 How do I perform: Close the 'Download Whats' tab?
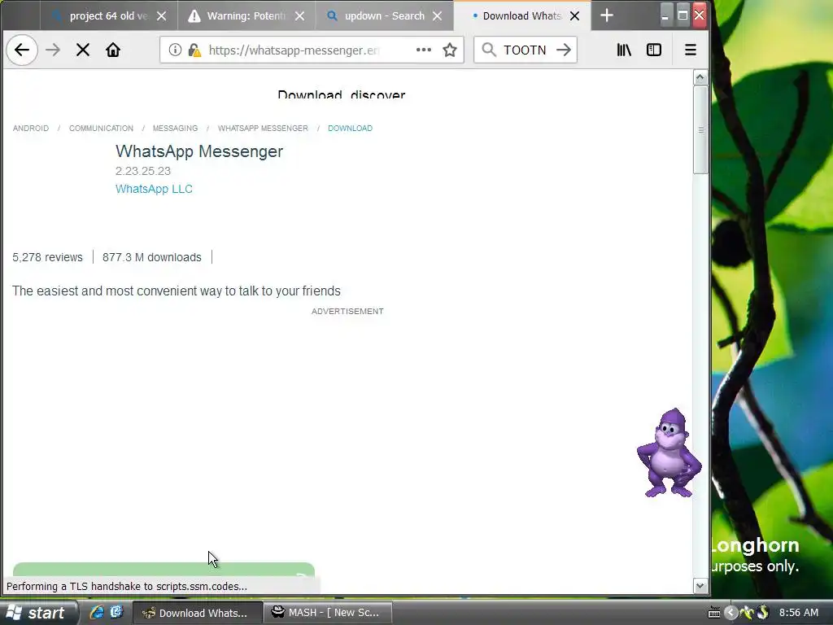575,16
